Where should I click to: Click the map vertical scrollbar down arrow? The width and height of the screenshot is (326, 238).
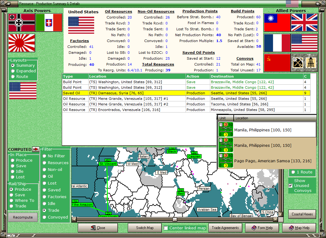point(281,214)
